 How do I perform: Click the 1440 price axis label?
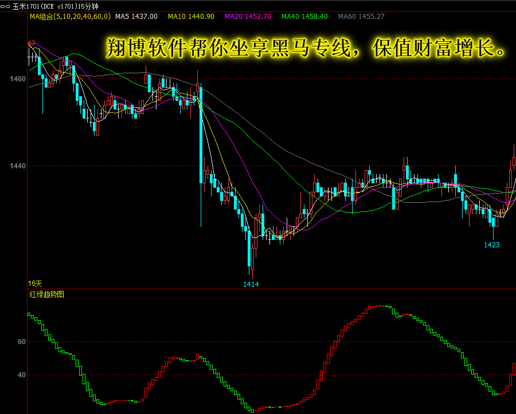click(x=18, y=166)
